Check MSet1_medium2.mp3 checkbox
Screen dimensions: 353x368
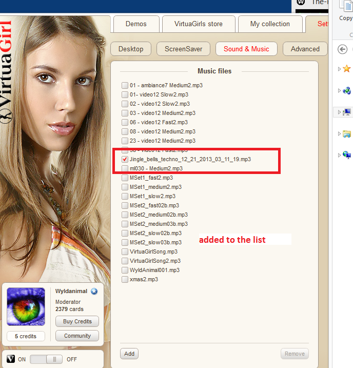coord(125,187)
